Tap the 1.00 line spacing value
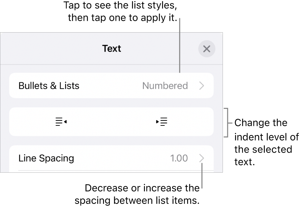 179,158
